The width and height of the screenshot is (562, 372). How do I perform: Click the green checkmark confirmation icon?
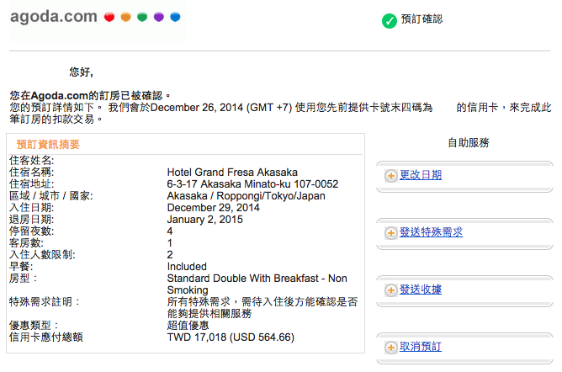pyautogui.click(x=389, y=21)
